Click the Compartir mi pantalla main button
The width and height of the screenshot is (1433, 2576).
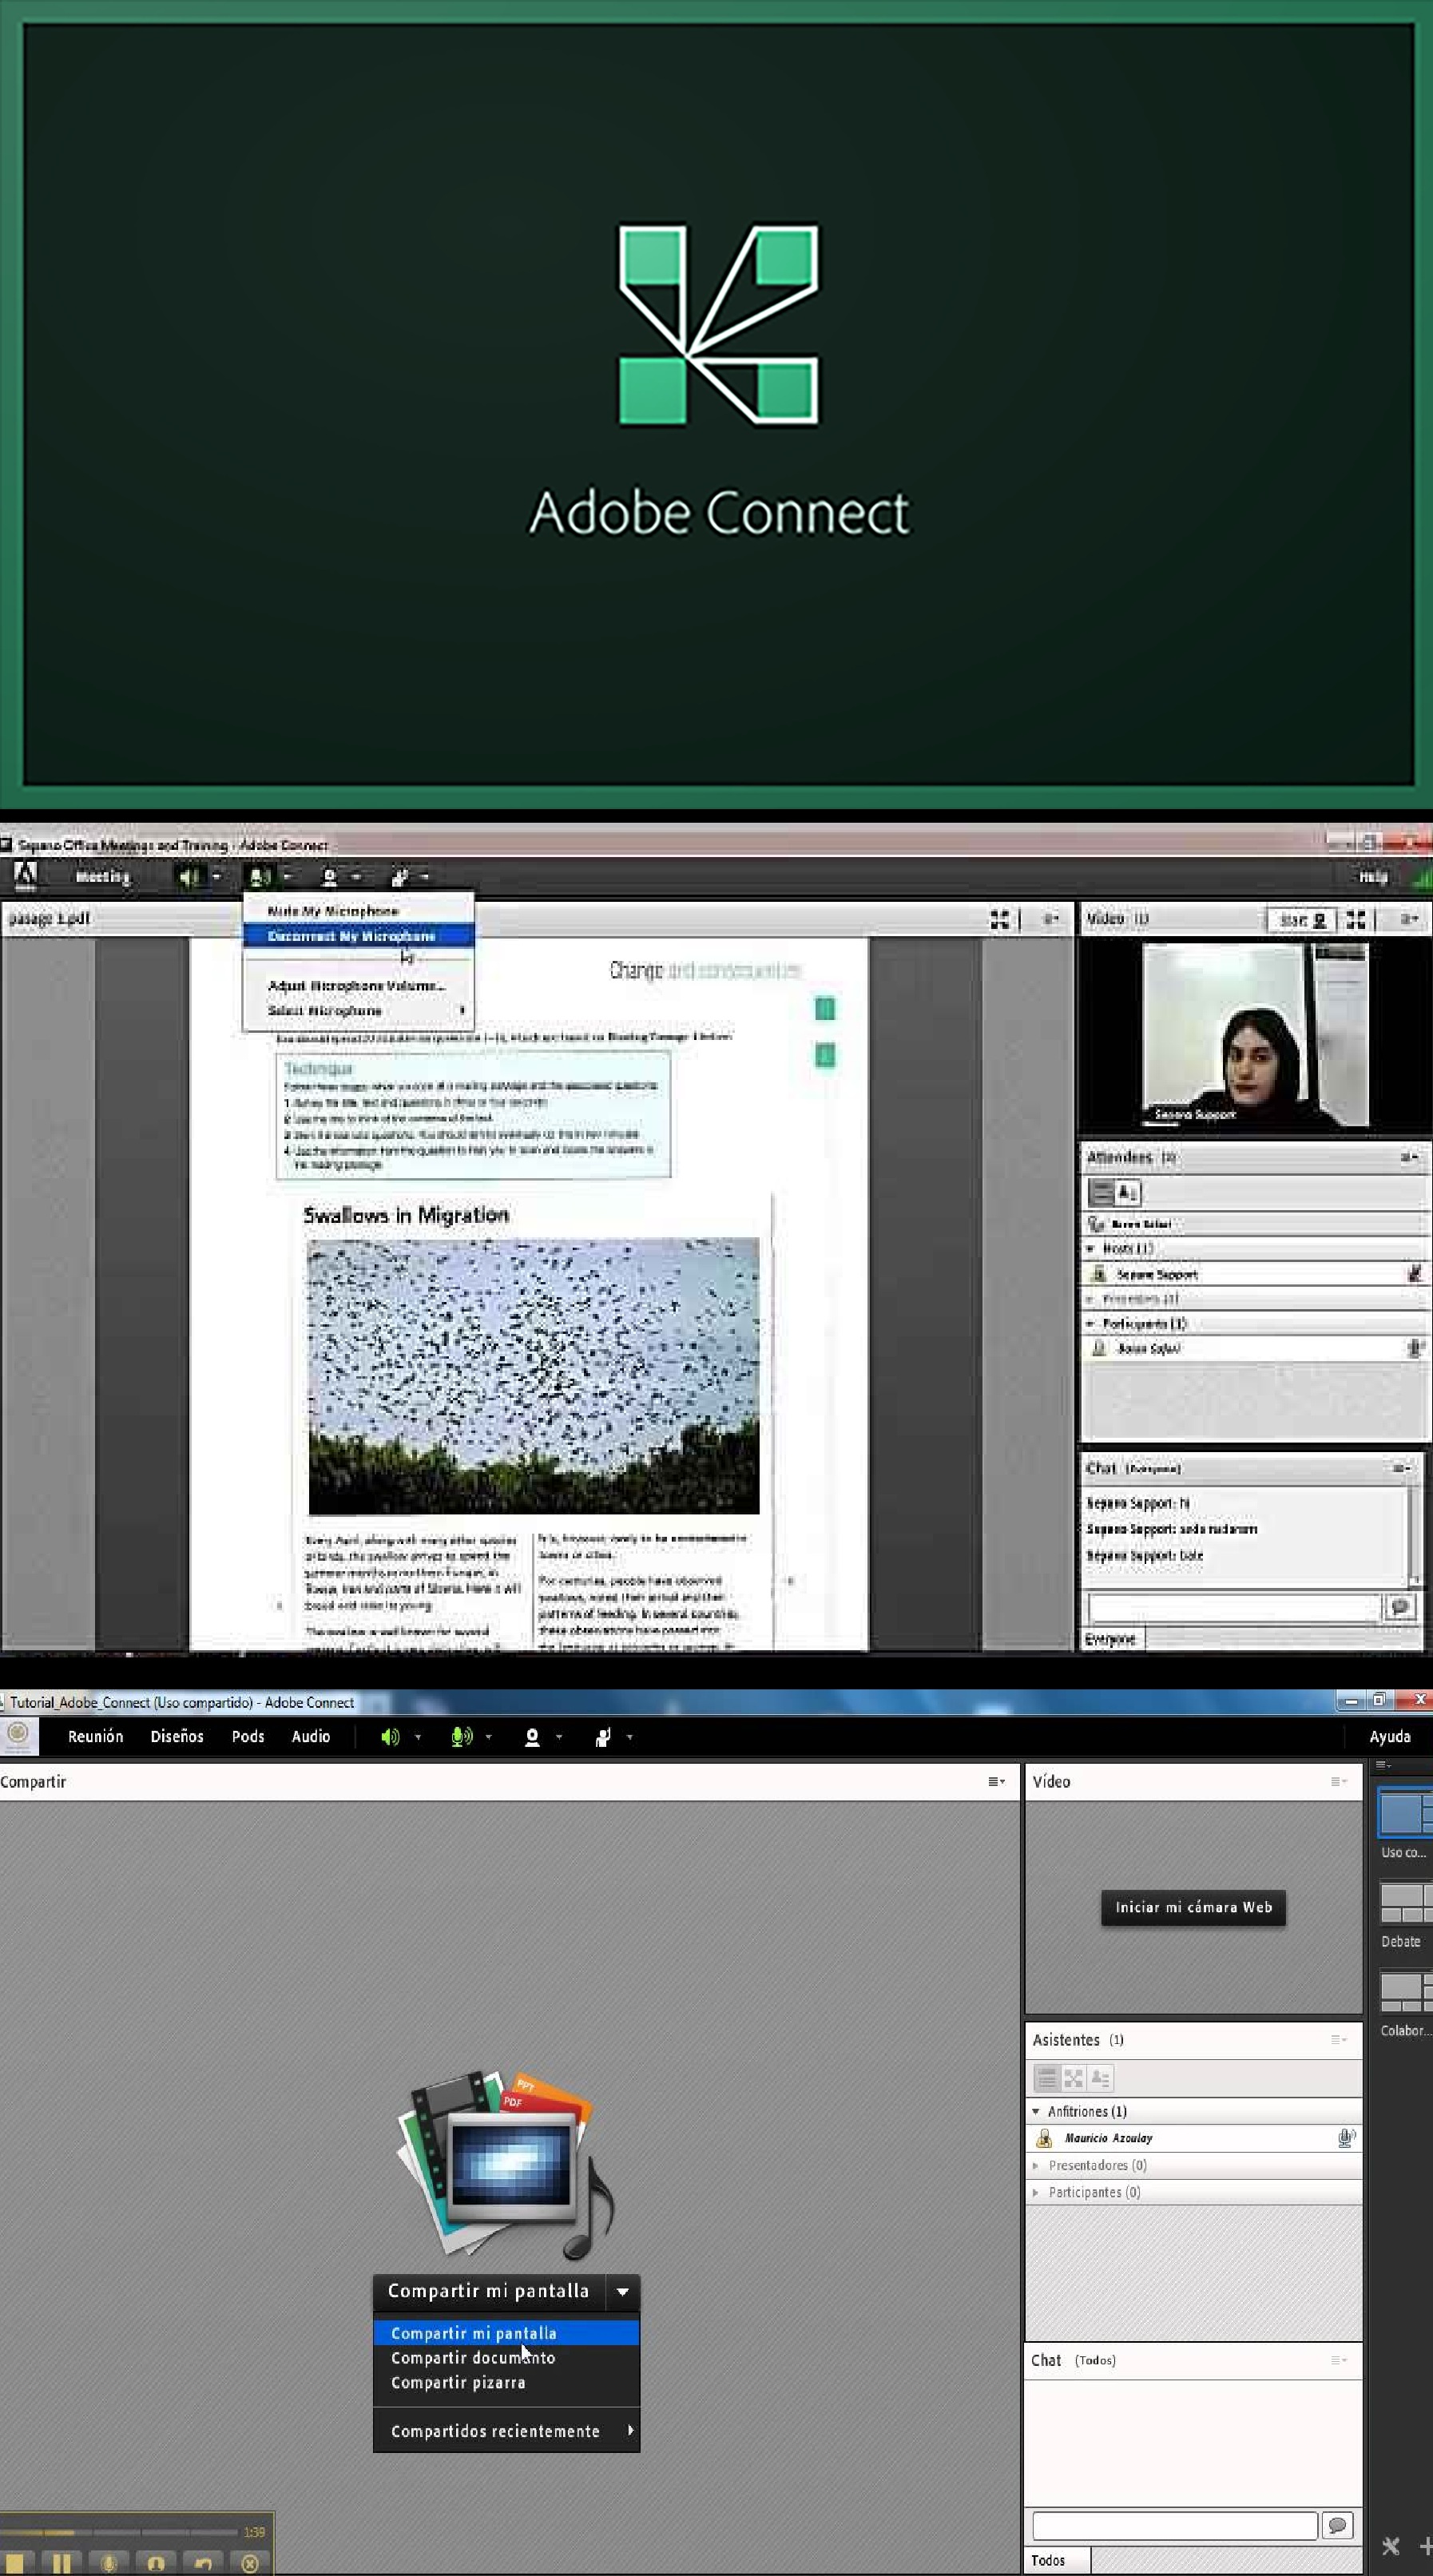489,2291
